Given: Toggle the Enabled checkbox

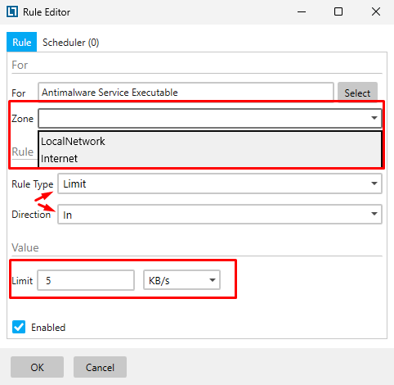Looking at the screenshot, I should [x=19, y=327].
